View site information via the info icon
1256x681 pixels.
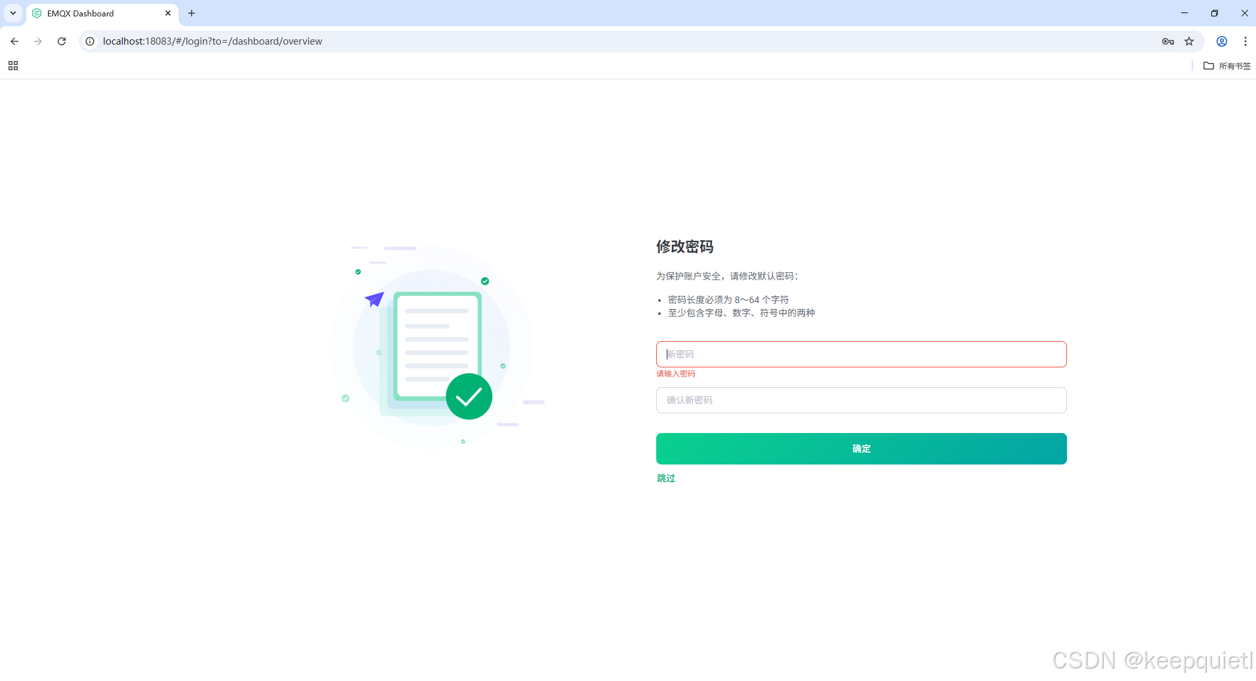tap(89, 41)
